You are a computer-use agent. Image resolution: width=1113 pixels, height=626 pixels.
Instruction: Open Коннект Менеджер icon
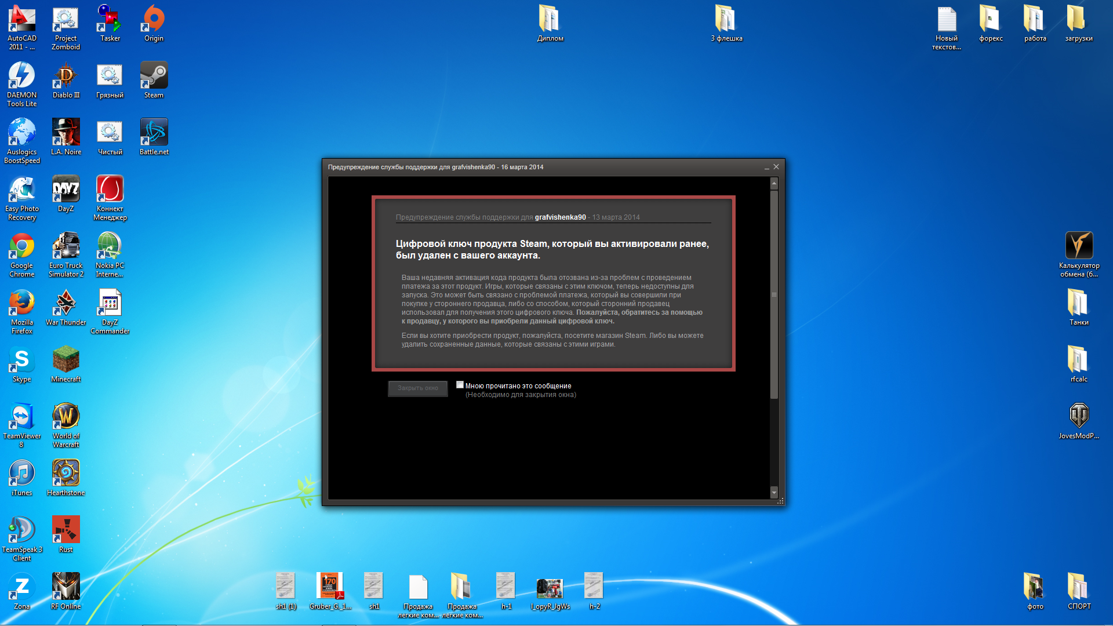(110, 198)
